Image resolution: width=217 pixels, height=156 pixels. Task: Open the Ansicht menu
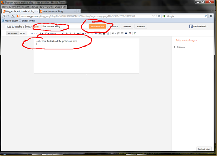click(26, 7)
